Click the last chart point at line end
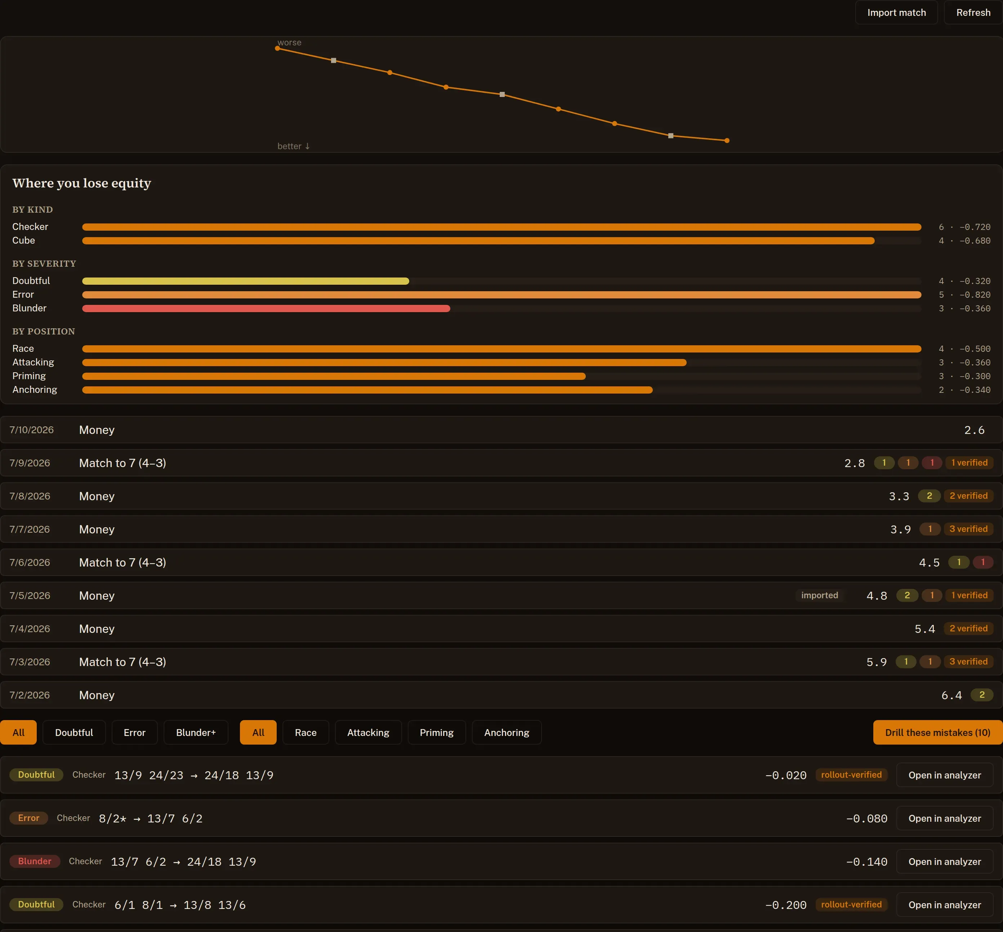The image size is (1003, 932). 727,141
